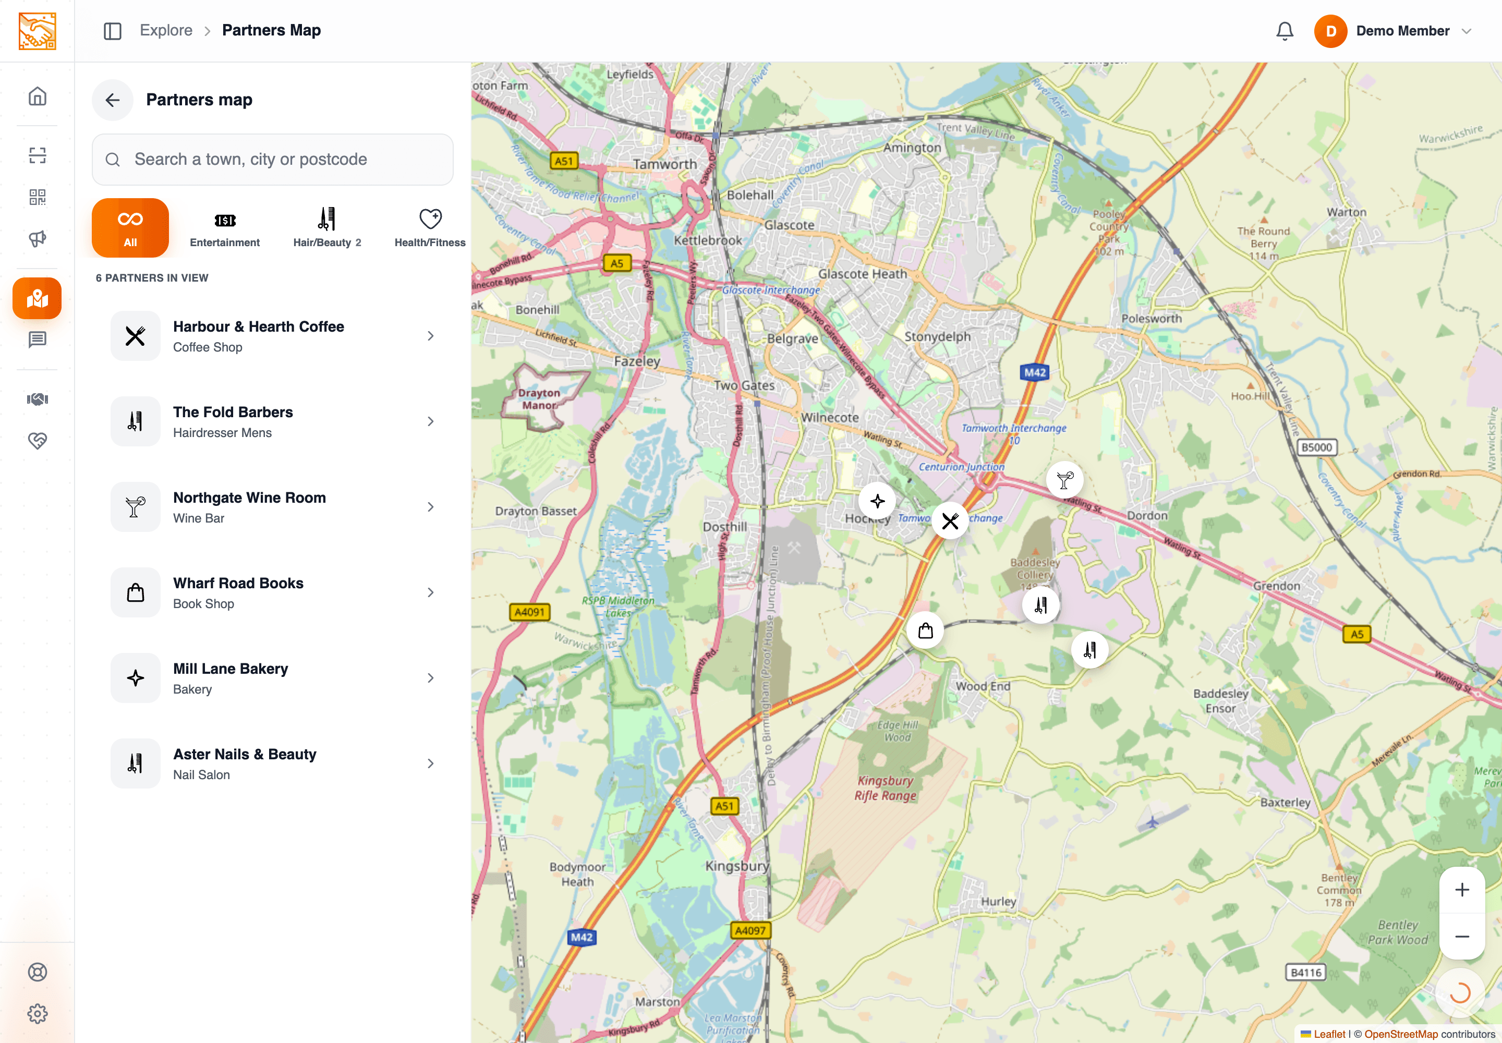Filter by Entertainment category
Screen dimensions: 1502x1043
[x=225, y=228]
